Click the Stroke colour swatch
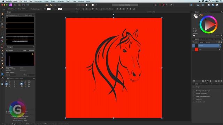Screen dimensions: 223x125 tap(60, 9)
